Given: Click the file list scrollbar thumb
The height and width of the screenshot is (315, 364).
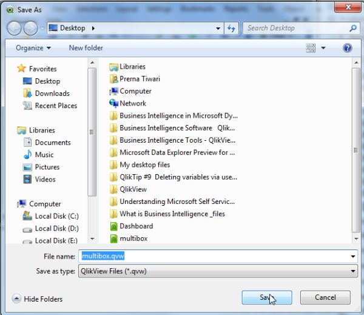Looking at the screenshot, I should (356, 150).
